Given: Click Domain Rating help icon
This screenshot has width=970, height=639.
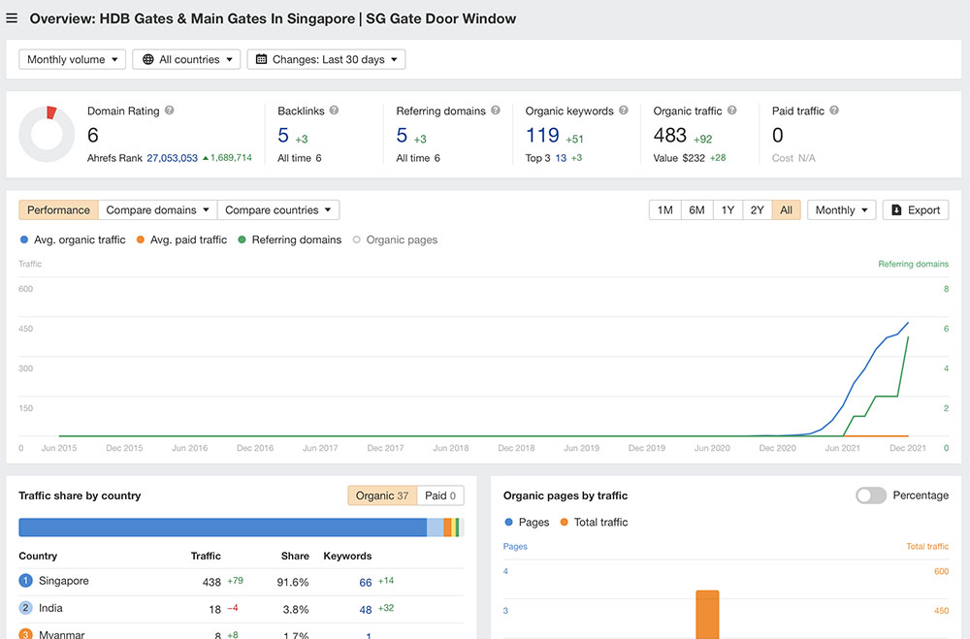Looking at the screenshot, I should click(170, 111).
